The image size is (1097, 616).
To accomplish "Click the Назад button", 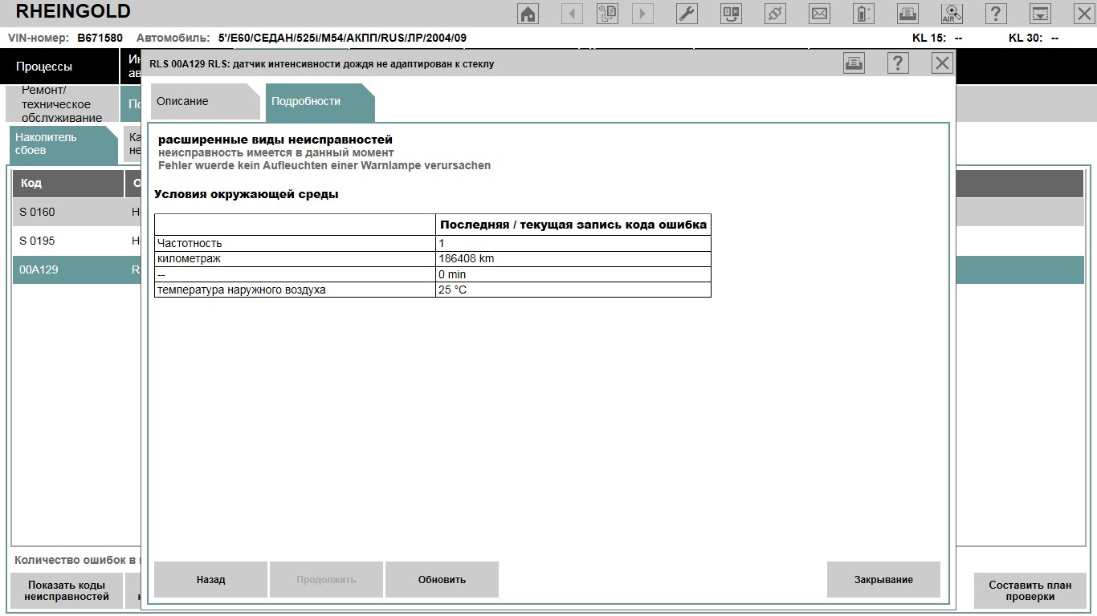I will tap(210, 579).
